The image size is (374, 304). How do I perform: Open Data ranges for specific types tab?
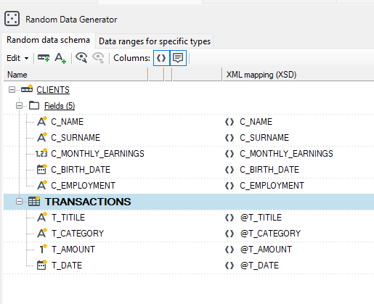point(155,41)
